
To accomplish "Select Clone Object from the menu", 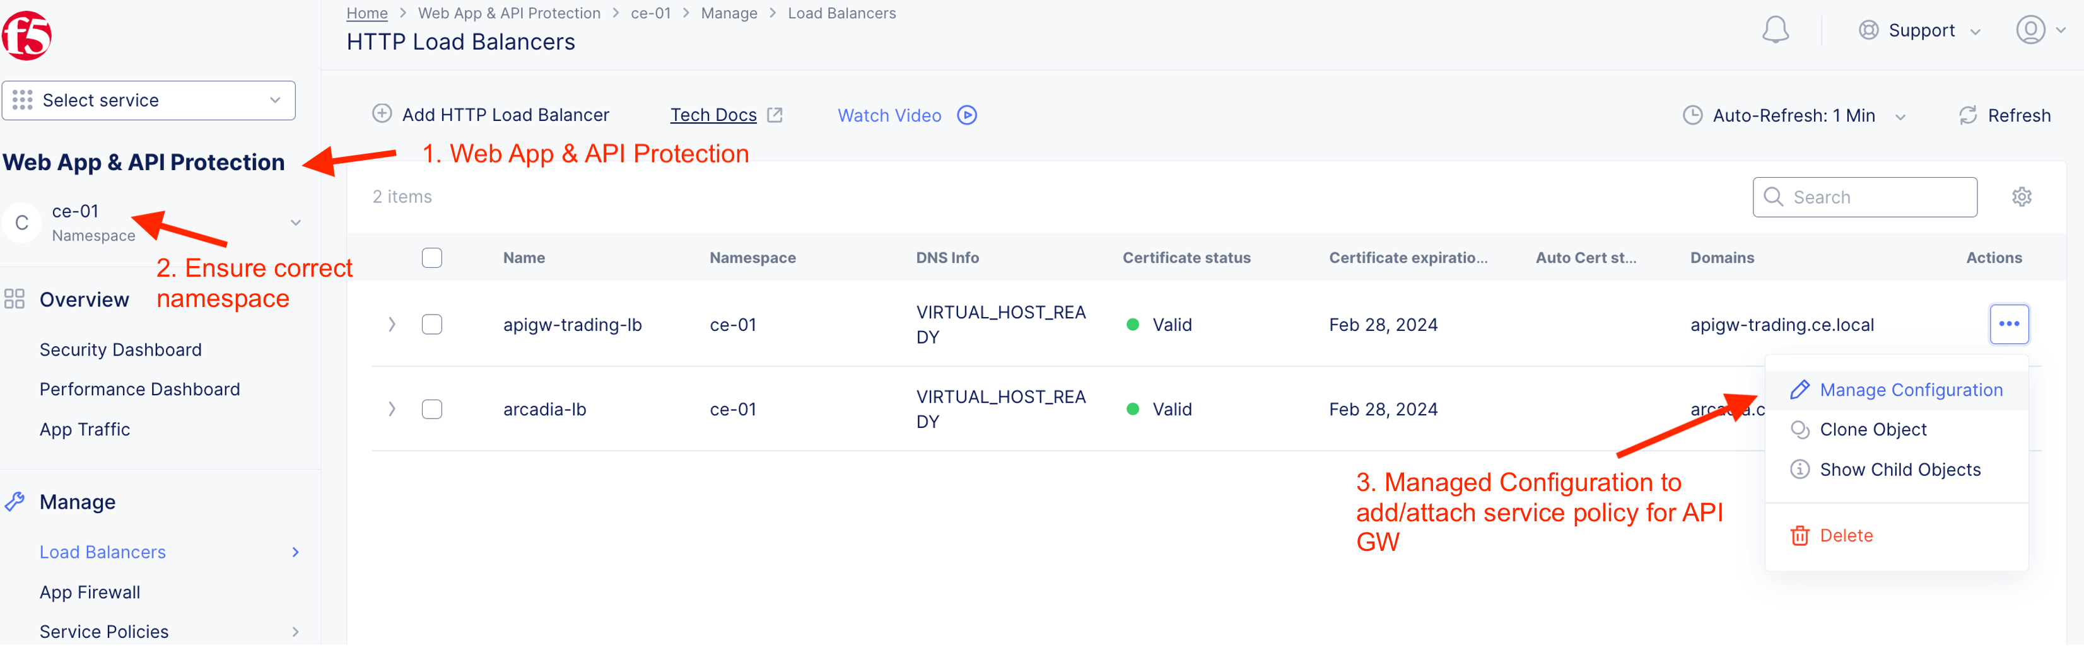I will click(1872, 429).
